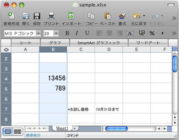Viewport: 179px width, 140px height.
Task: Select row 4 header
Action: tap(6, 78)
